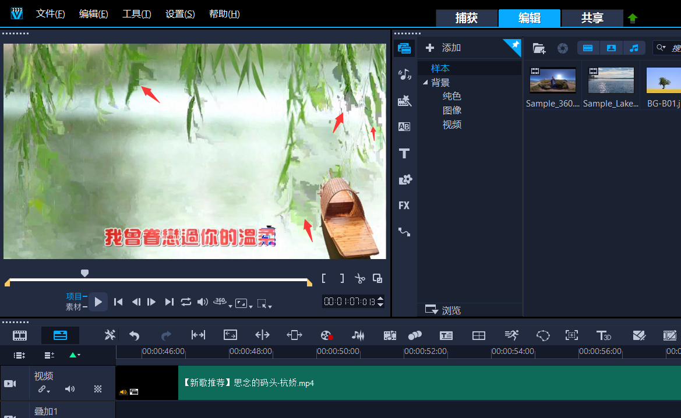The image size is (681, 418).
Task: Switch to the 共享 share tab
Action: pos(592,18)
